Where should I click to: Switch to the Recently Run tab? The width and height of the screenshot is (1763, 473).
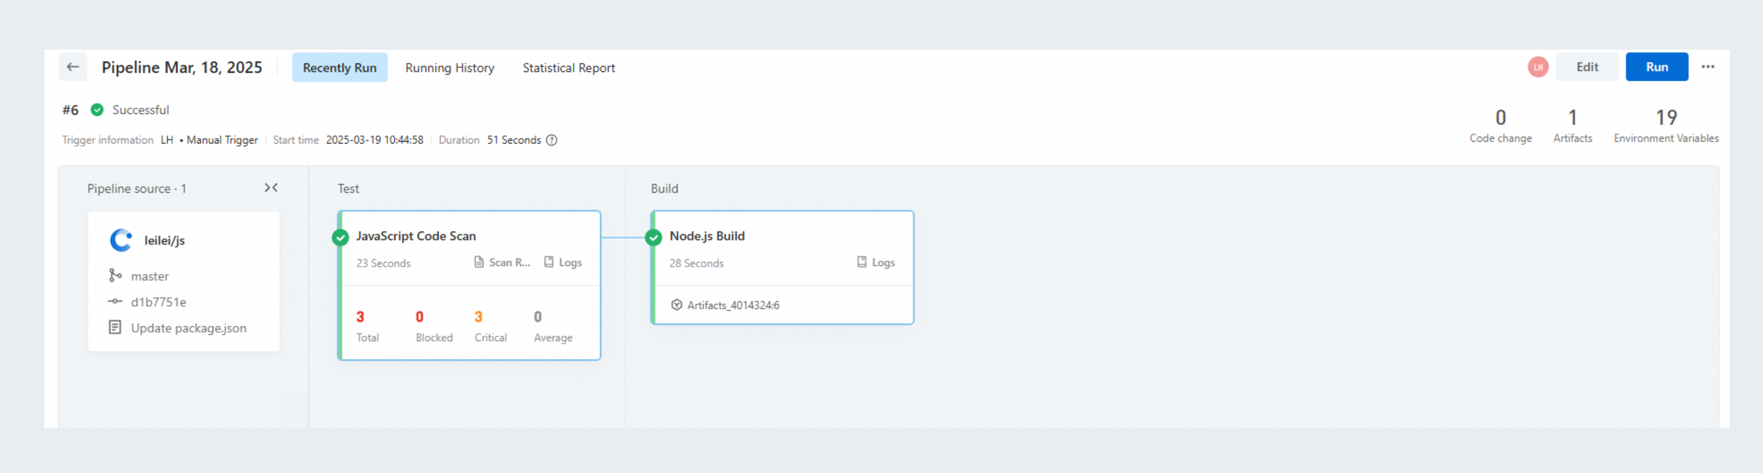click(339, 68)
